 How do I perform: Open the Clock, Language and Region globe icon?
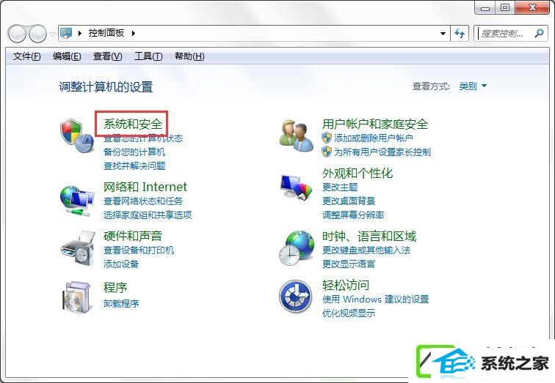point(297,248)
